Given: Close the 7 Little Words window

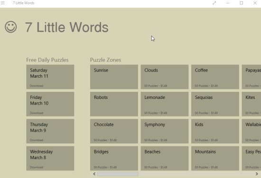Looking at the screenshot, I should (x=255, y=3).
